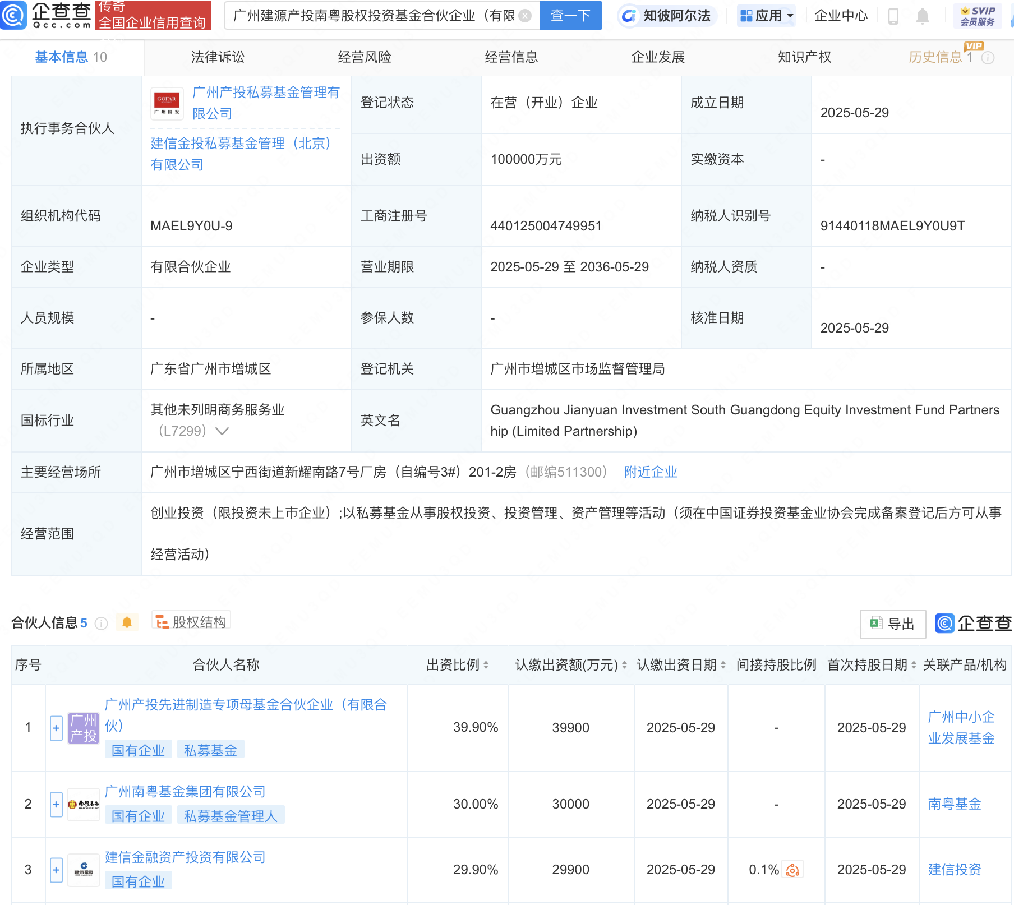
Task: Open 建信金投私募基金管理(北京) link
Action: point(242,154)
